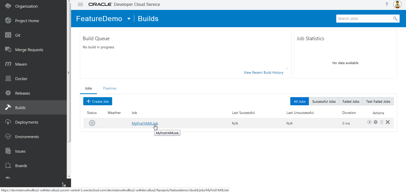Click the search magnifier icon
Image resolution: width=406 pixels, height=192 pixels.
tap(395, 19)
